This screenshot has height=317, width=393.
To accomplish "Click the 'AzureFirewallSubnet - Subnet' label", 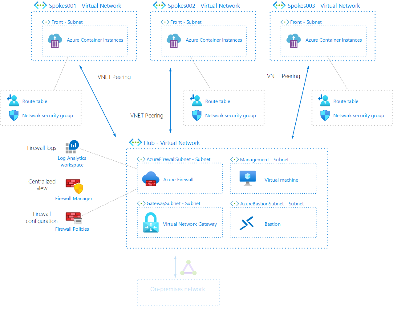I will [179, 159].
